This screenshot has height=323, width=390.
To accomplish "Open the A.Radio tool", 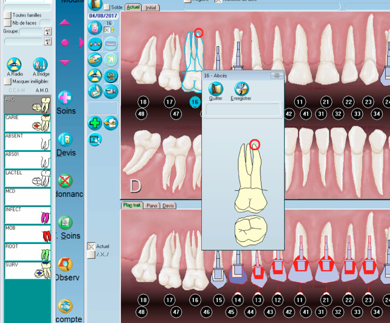I will [x=13, y=65].
